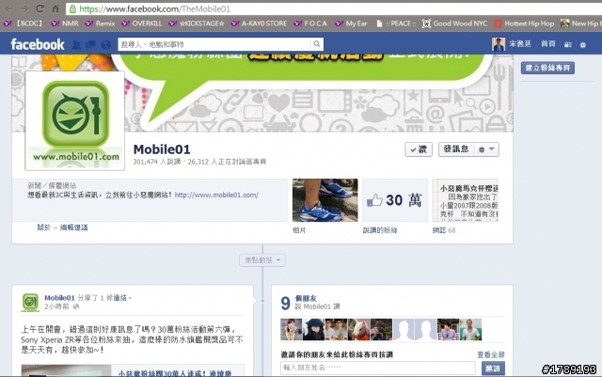Open the Good Wood NYC bookmark
The width and height of the screenshot is (602, 377).
pyautogui.click(x=455, y=24)
